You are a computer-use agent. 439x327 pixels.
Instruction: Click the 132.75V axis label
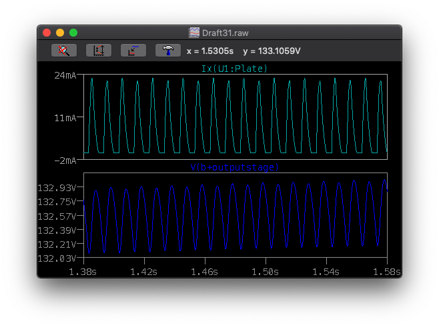[57, 202]
